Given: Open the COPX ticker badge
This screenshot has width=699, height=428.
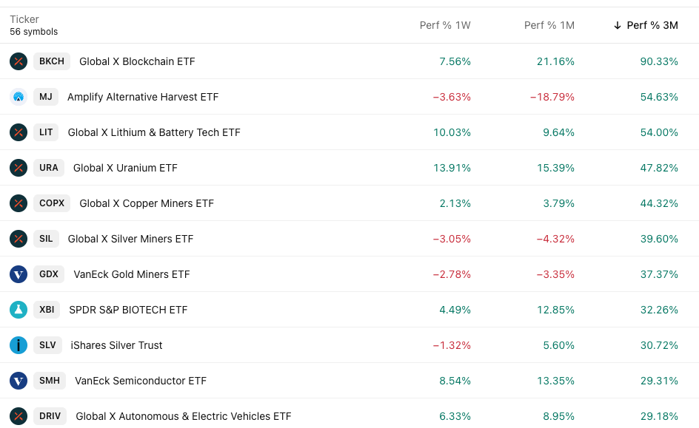Looking at the screenshot, I should coord(52,203).
